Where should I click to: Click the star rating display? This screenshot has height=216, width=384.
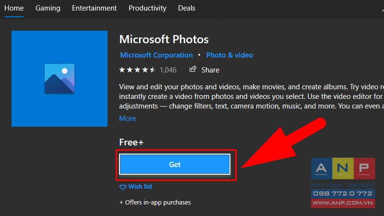coord(137,70)
